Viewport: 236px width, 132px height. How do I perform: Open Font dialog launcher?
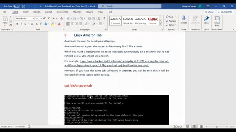(63, 30)
